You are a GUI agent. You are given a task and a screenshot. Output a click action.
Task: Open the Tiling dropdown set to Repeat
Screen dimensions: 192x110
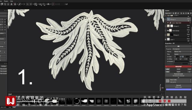pyautogui.click(x=183, y=54)
